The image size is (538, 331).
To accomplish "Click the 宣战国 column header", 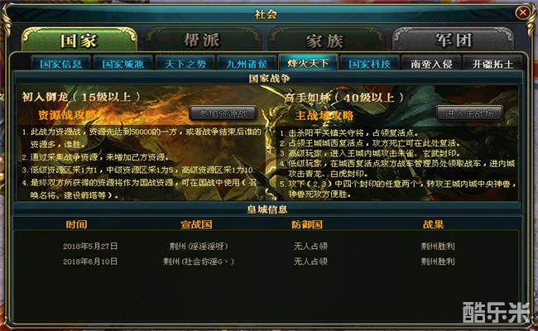I will [x=196, y=225].
